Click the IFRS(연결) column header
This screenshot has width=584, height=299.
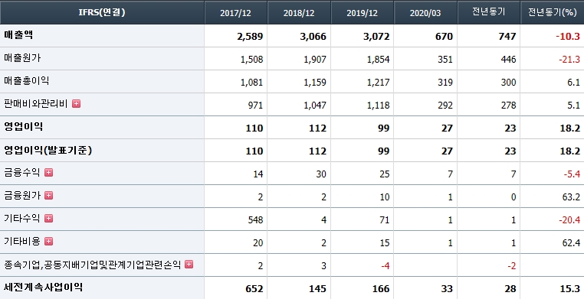[102, 12]
